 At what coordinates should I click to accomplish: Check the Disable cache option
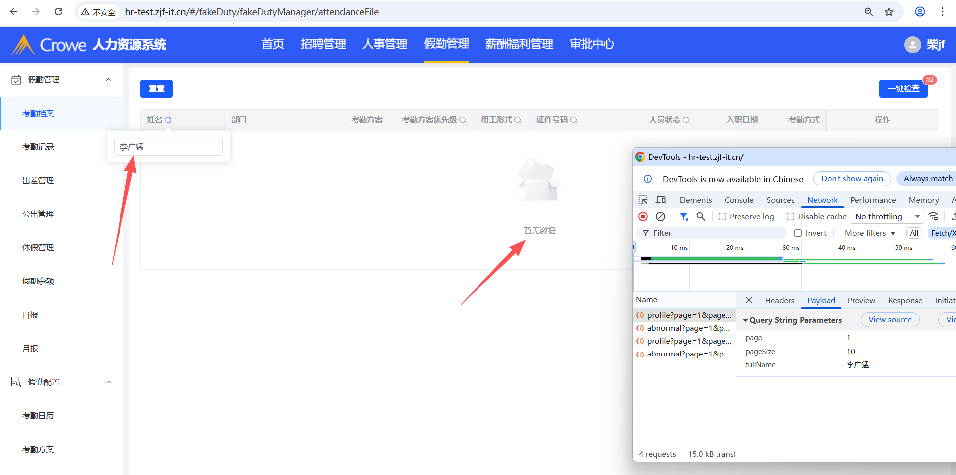790,217
